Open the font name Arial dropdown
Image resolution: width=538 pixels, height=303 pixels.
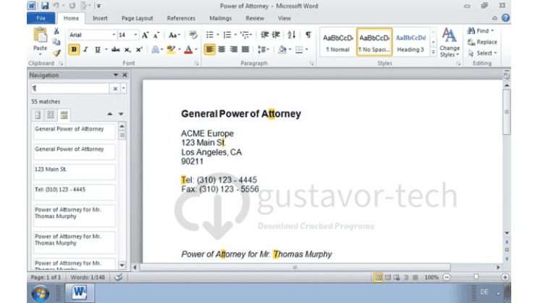point(114,35)
